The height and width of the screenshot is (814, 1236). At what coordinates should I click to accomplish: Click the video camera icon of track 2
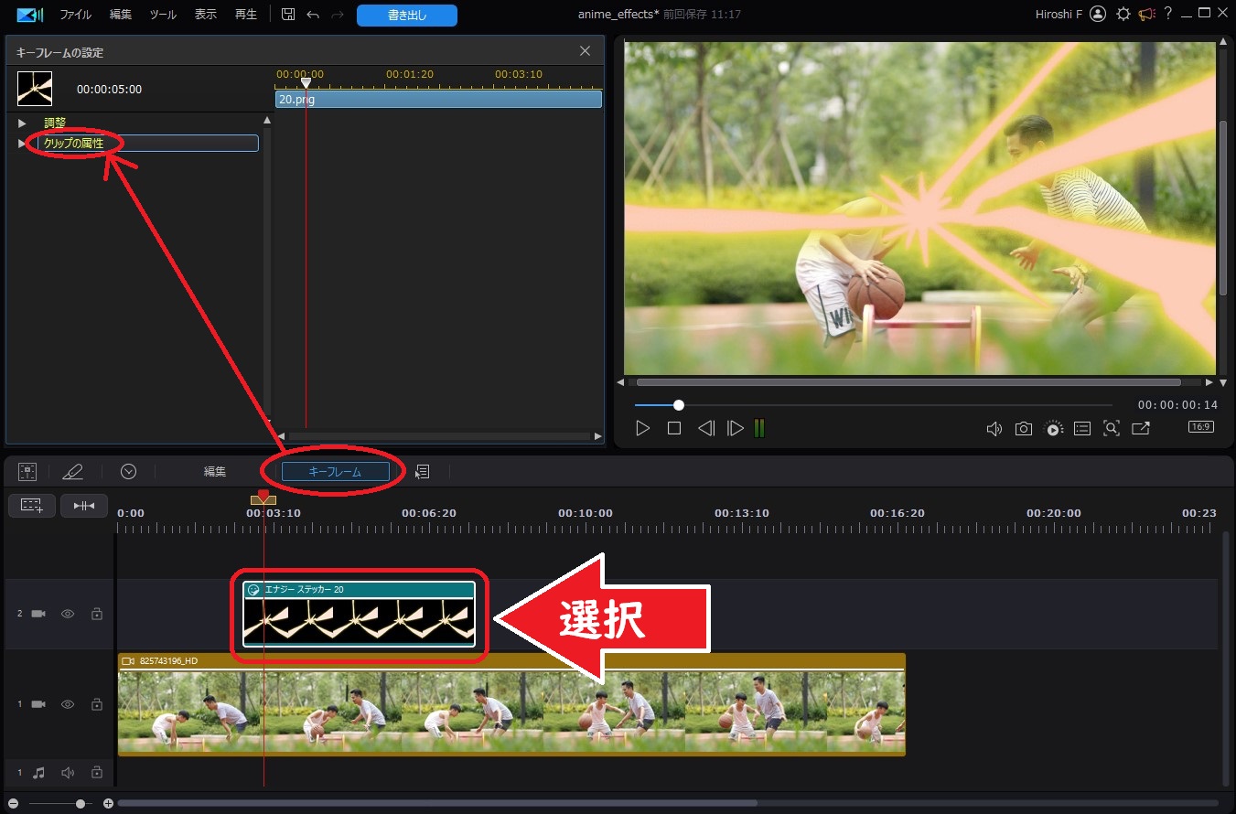click(38, 614)
